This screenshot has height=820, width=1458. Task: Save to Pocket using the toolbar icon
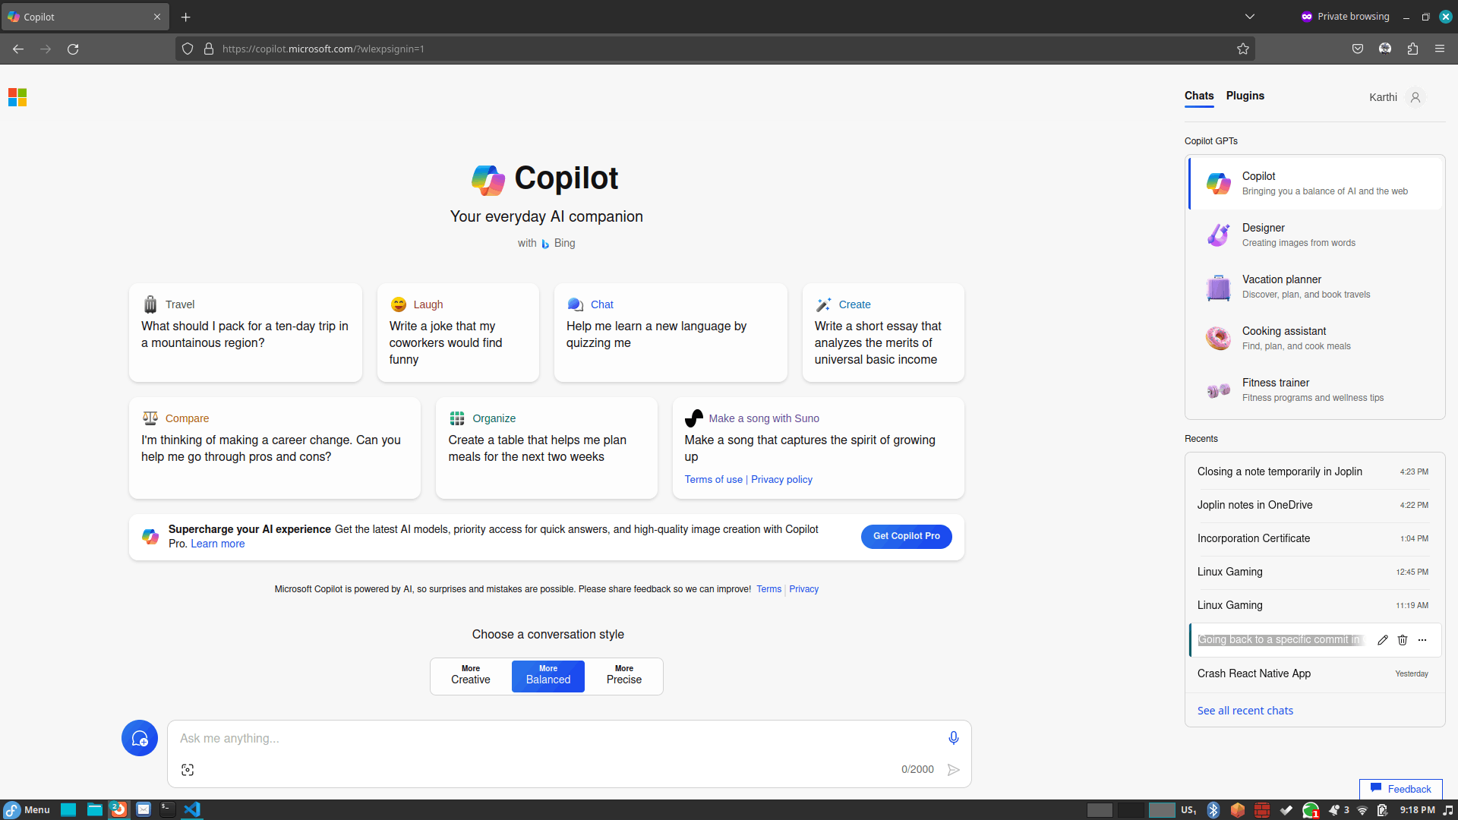click(x=1358, y=49)
